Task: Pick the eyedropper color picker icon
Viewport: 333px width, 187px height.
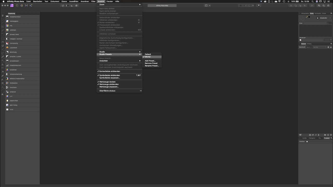Action: point(307,17)
